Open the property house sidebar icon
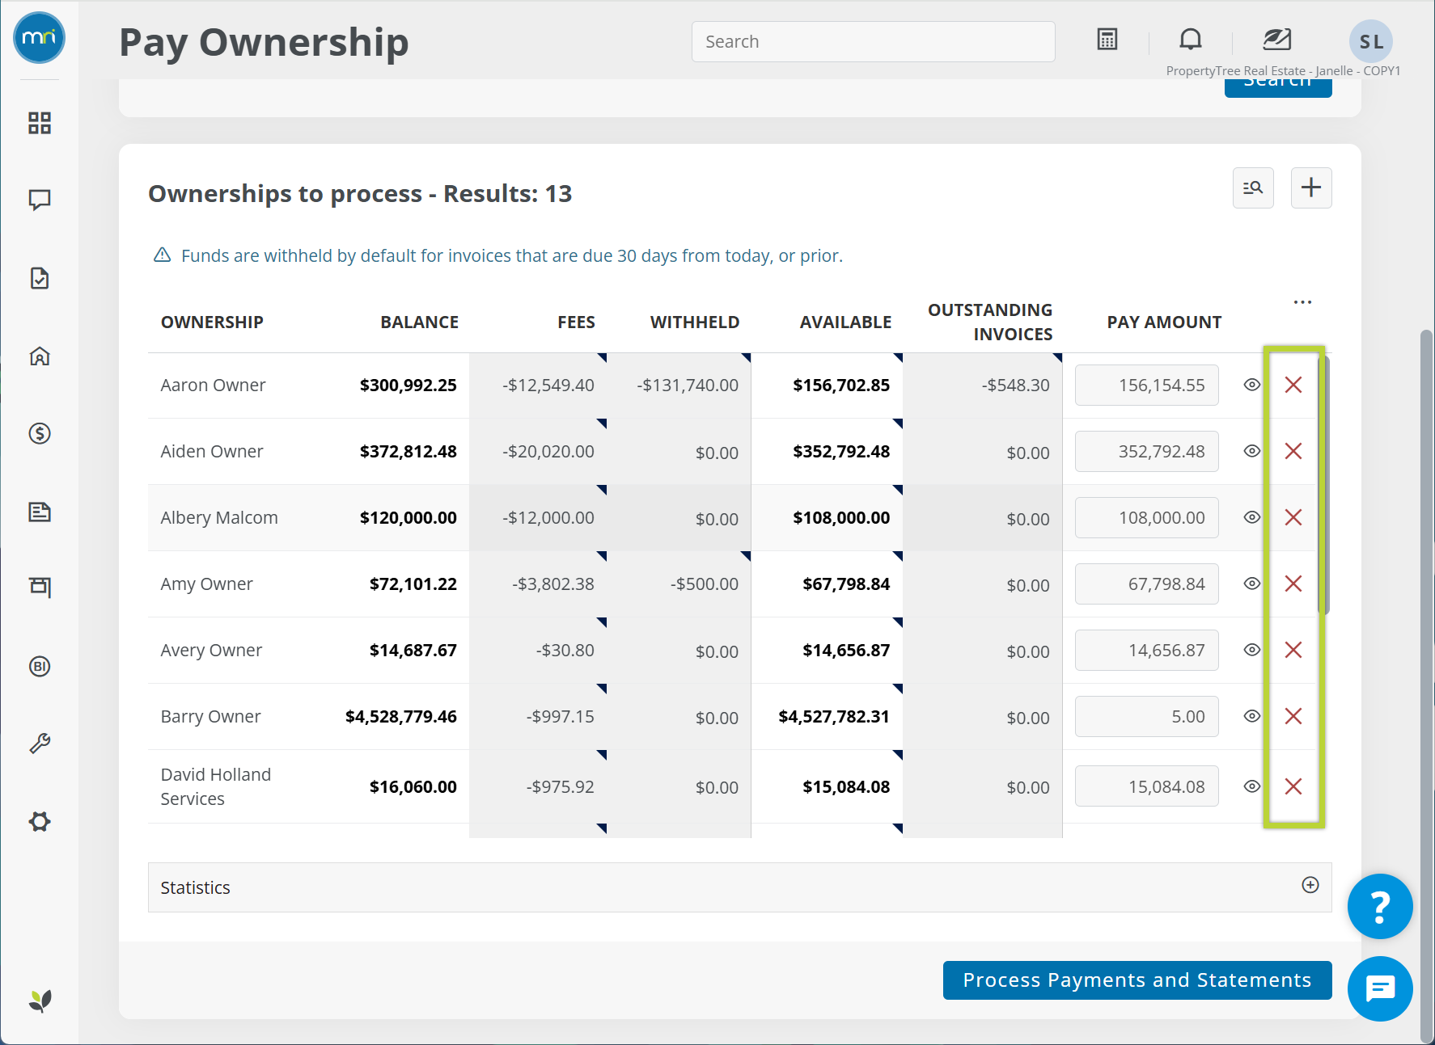Screen dimensions: 1435x1045 click(x=40, y=356)
